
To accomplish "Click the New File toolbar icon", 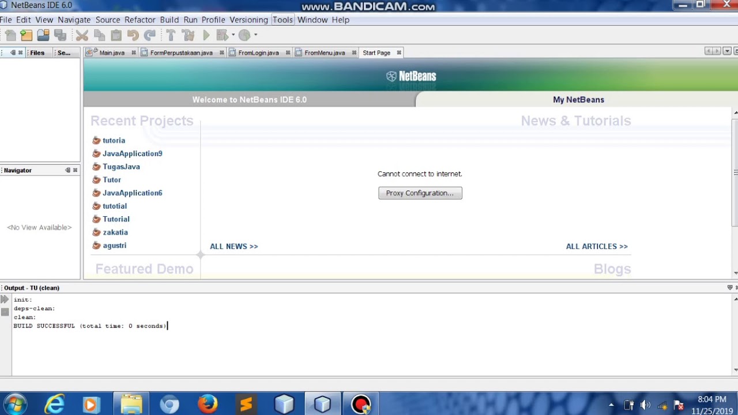I will (10, 36).
